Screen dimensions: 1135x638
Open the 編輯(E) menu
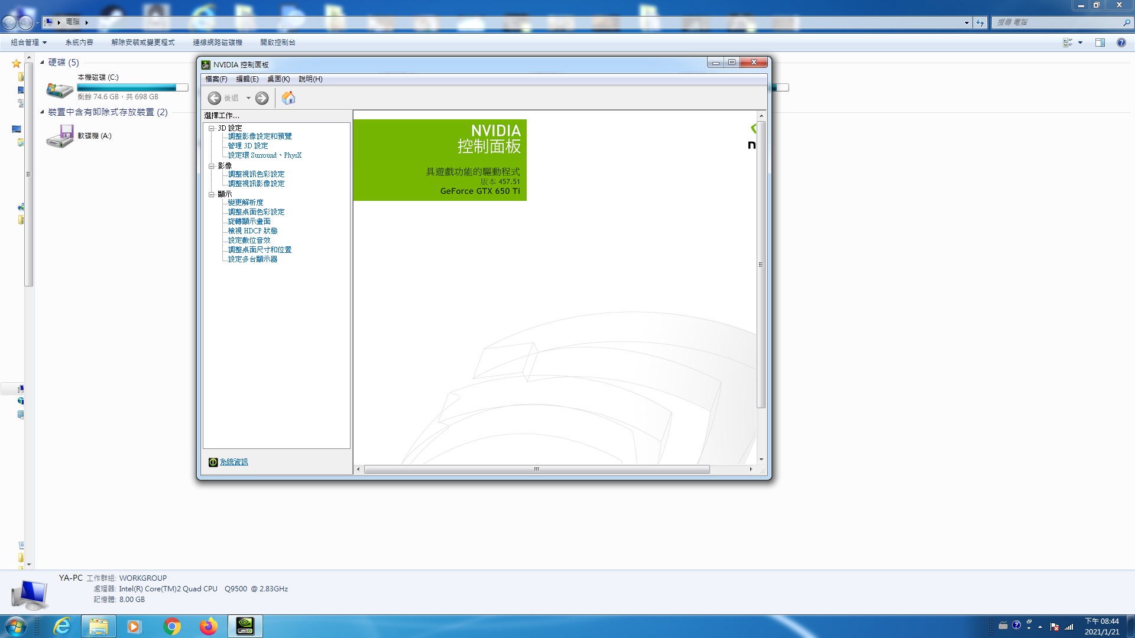[247, 79]
